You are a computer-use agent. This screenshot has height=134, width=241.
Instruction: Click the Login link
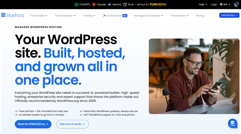214,5
